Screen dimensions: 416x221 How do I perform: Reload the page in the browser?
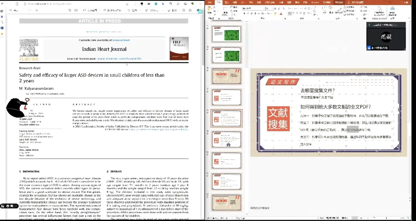(x=17, y=3)
